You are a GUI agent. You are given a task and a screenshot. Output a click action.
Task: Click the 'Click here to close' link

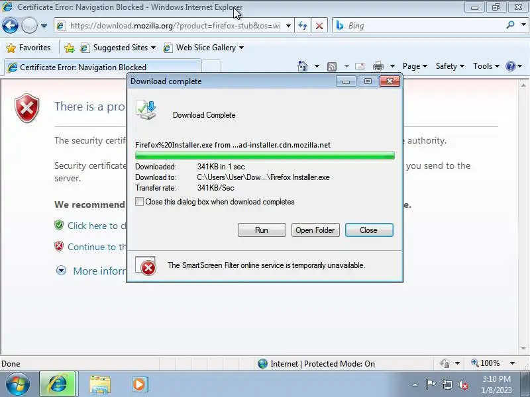click(x=97, y=226)
